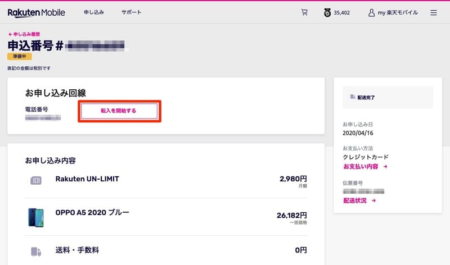Click the Rakuten UN-LIMIT plan name

click(x=87, y=179)
